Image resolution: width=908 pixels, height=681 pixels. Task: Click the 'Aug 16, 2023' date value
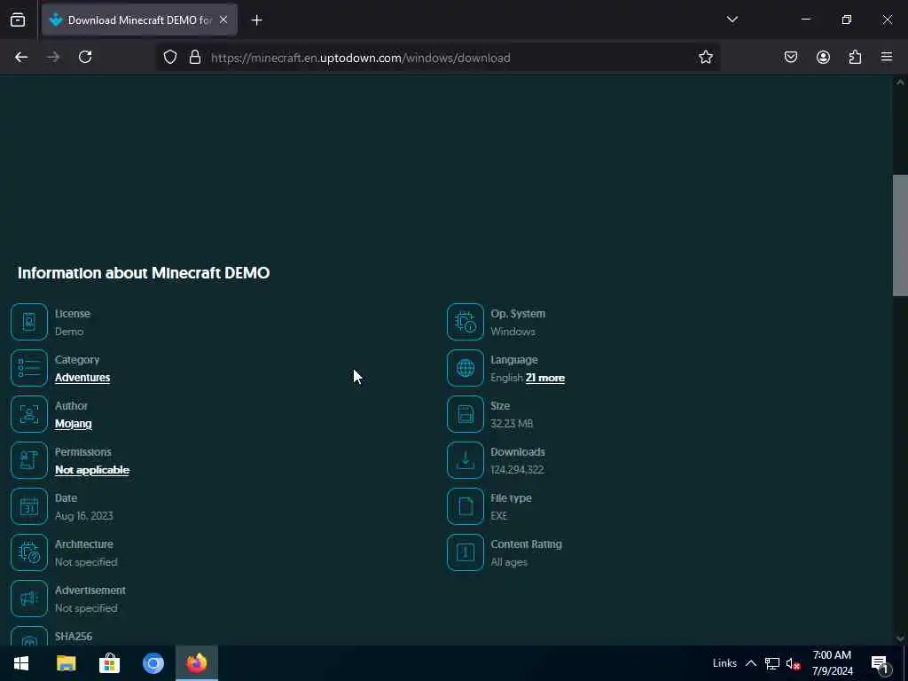pos(84,516)
